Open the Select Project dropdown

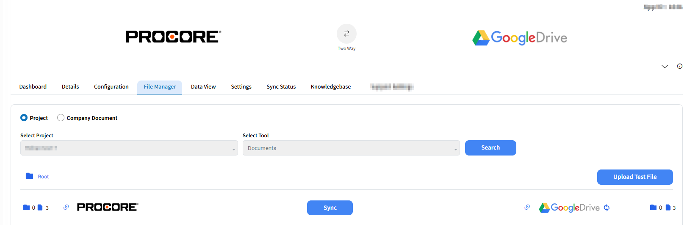click(x=129, y=148)
